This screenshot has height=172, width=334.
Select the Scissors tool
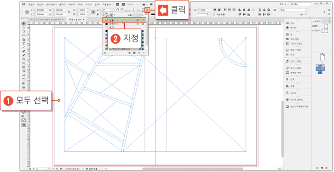coord(24,75)
